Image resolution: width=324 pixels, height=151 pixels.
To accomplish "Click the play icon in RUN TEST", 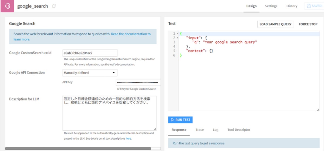I will pyautogui.click(x=172, y=120).
